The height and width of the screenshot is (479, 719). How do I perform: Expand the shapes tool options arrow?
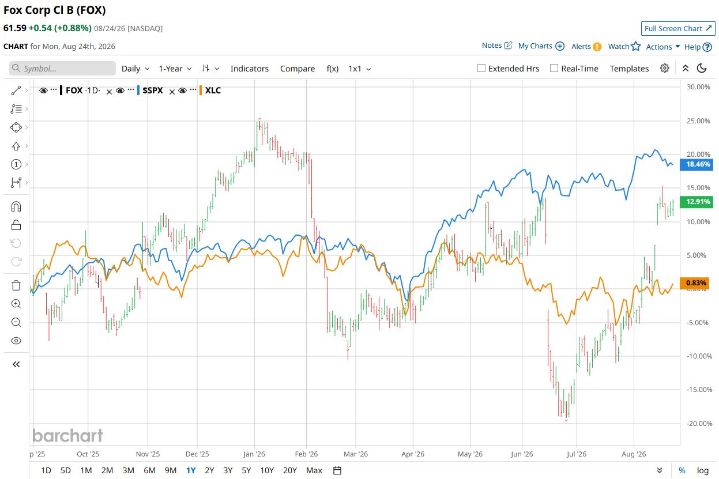27,127
